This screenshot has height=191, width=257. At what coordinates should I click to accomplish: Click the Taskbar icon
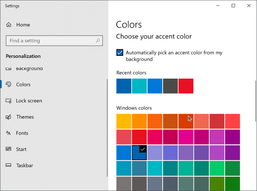click(8, 165)
